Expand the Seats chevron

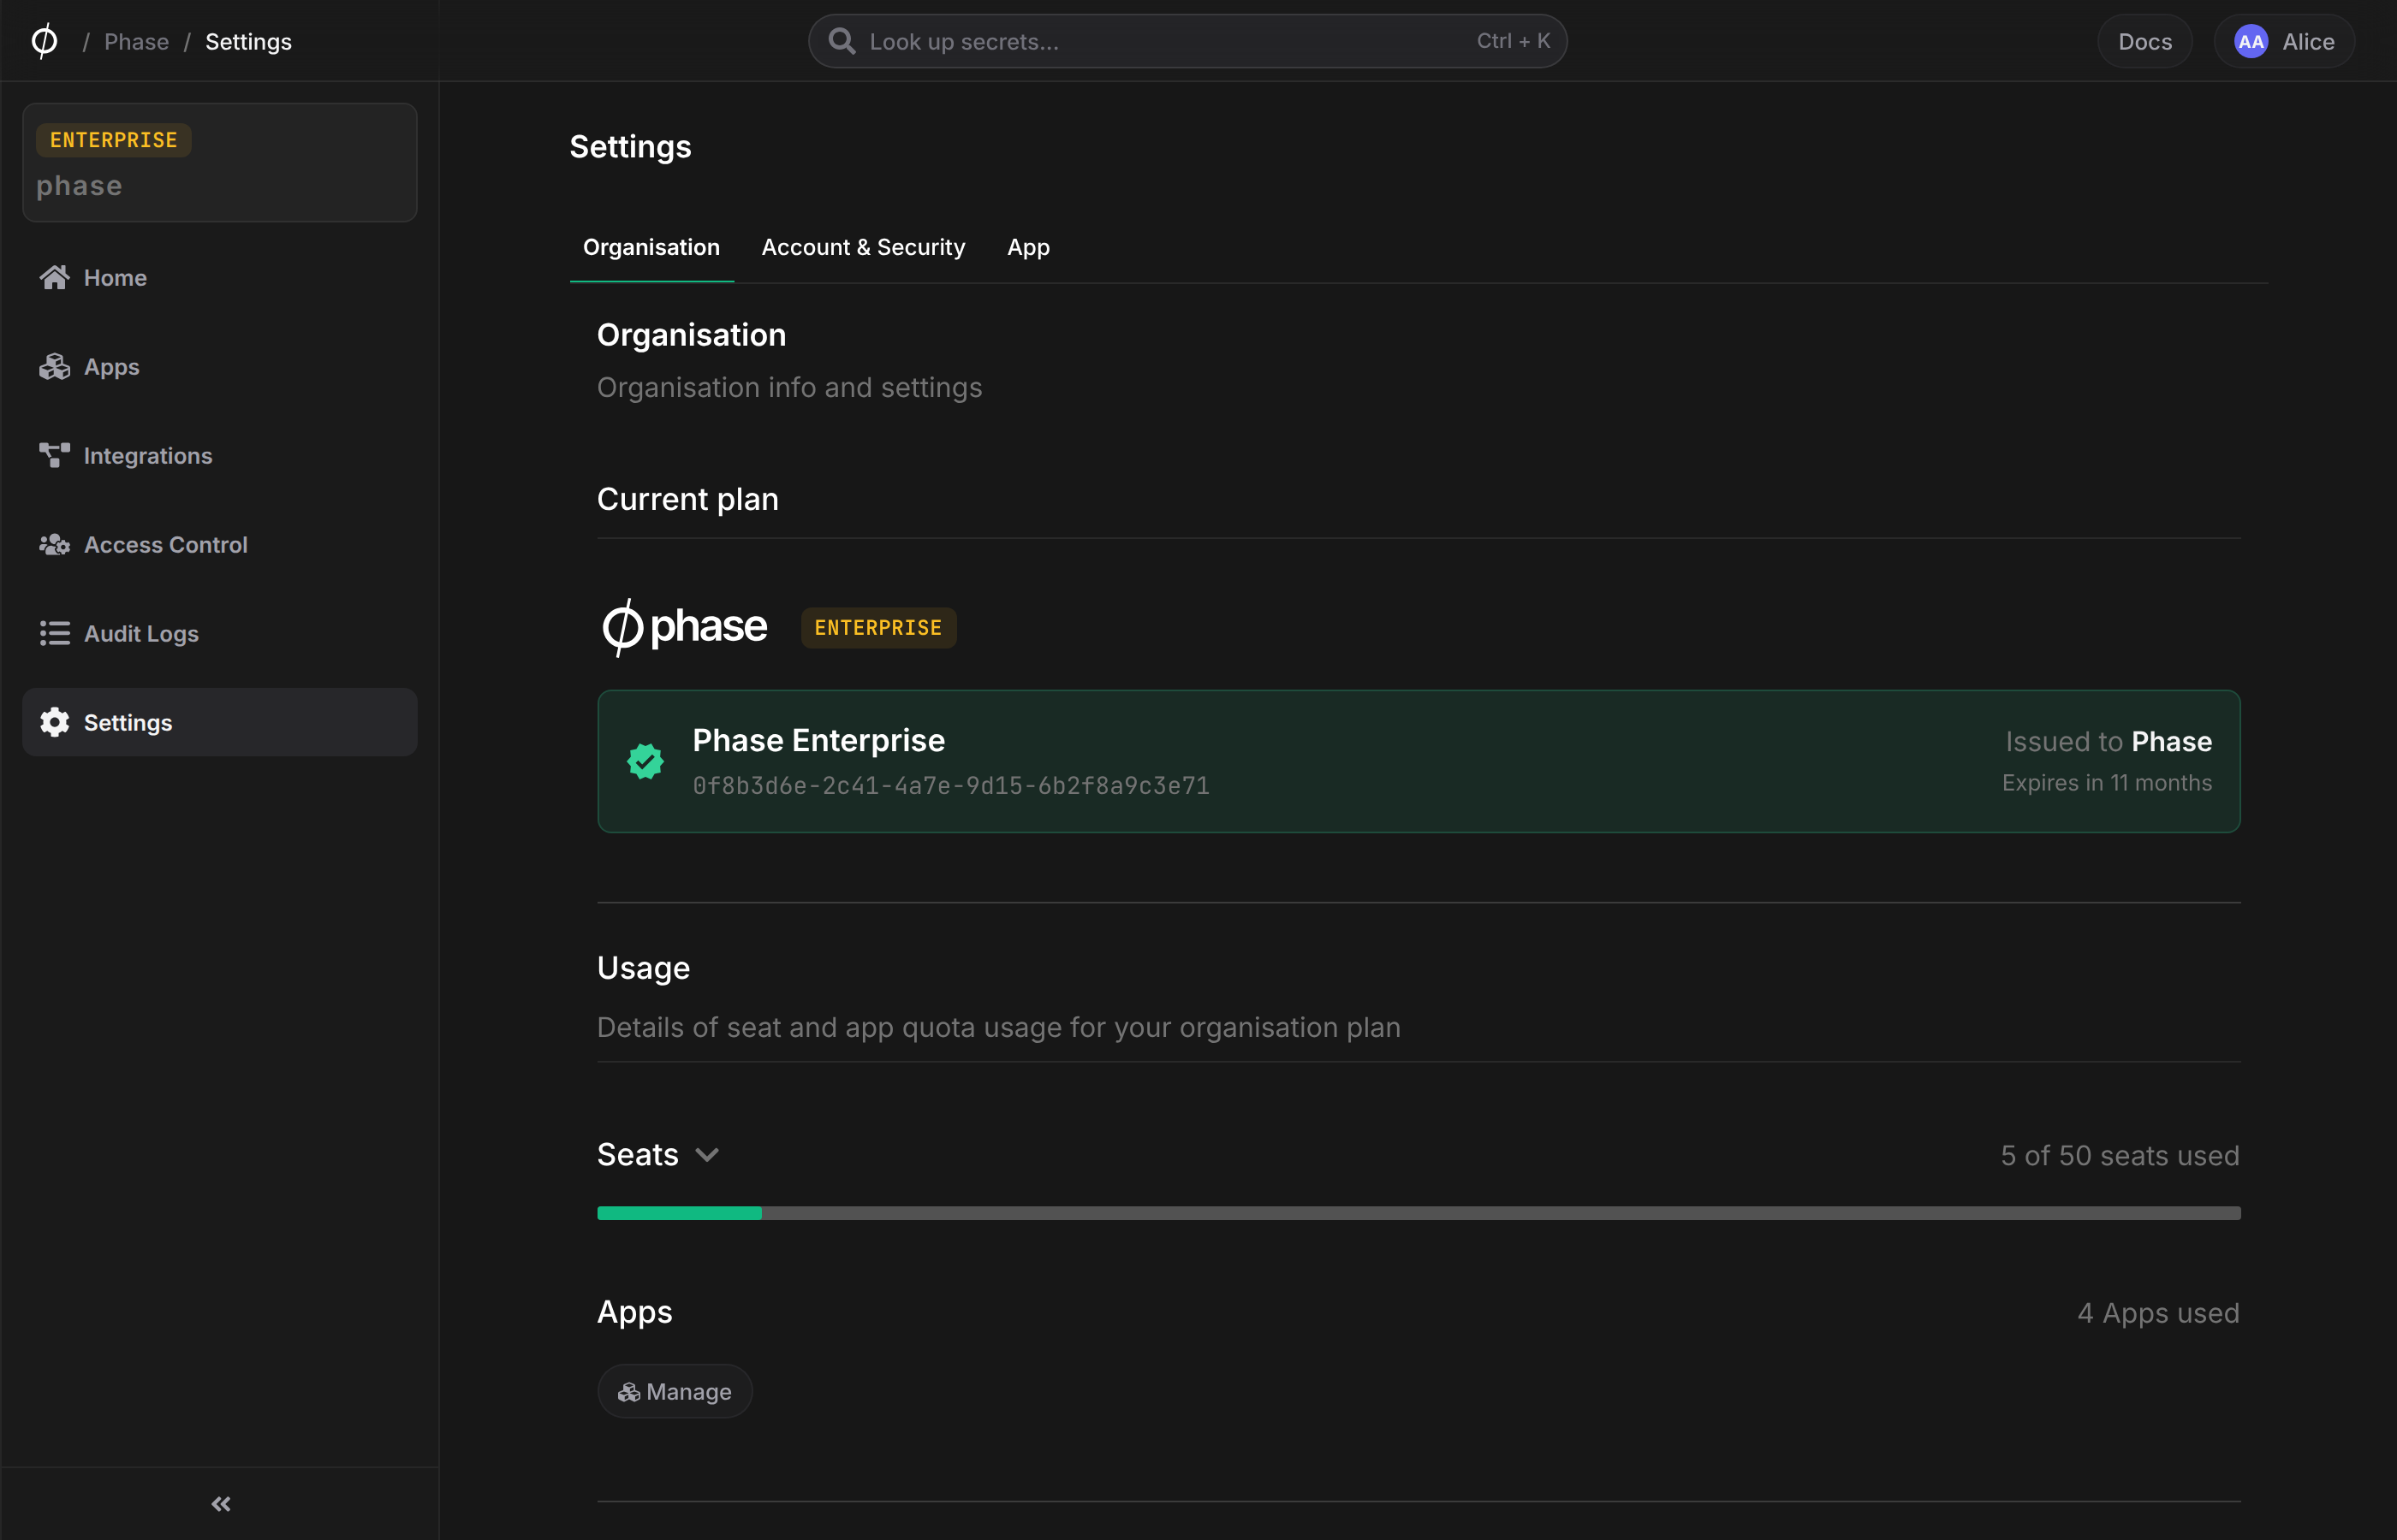707,1155
